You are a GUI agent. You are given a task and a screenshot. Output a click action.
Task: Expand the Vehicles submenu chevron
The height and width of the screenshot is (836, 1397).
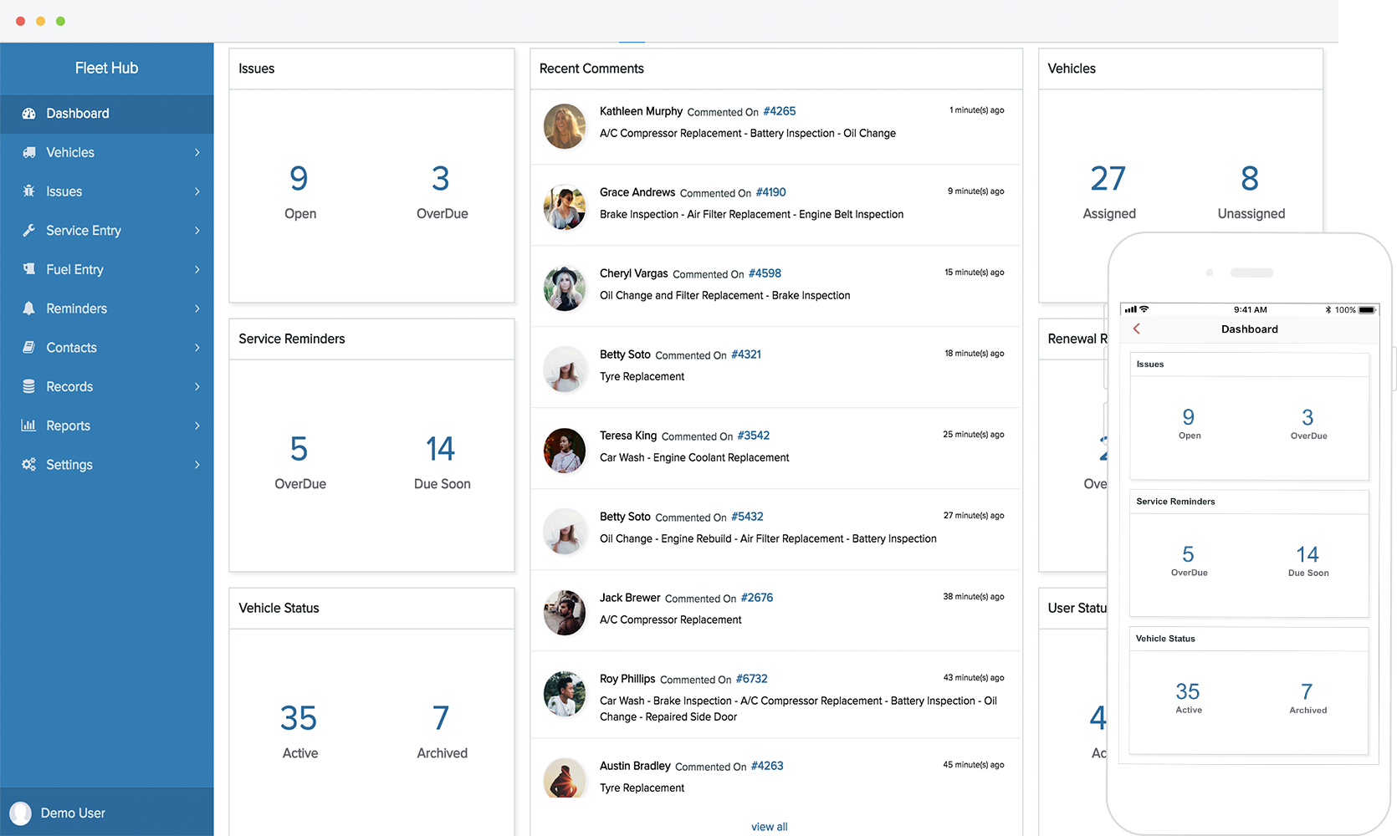point(197,152)
